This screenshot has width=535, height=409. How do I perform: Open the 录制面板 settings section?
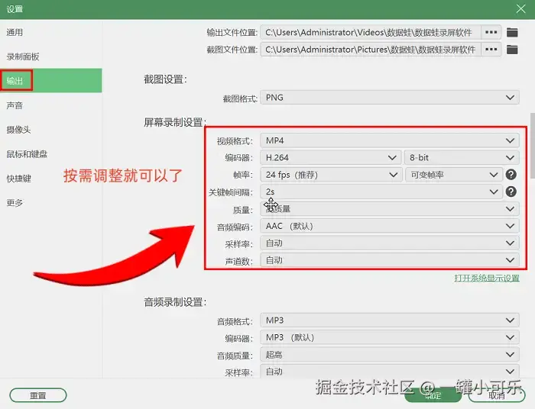[51, 56]
